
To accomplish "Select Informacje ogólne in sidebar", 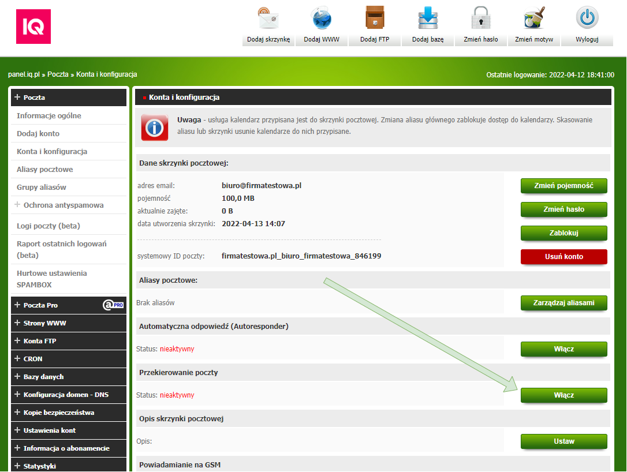I will click(49, 116).
